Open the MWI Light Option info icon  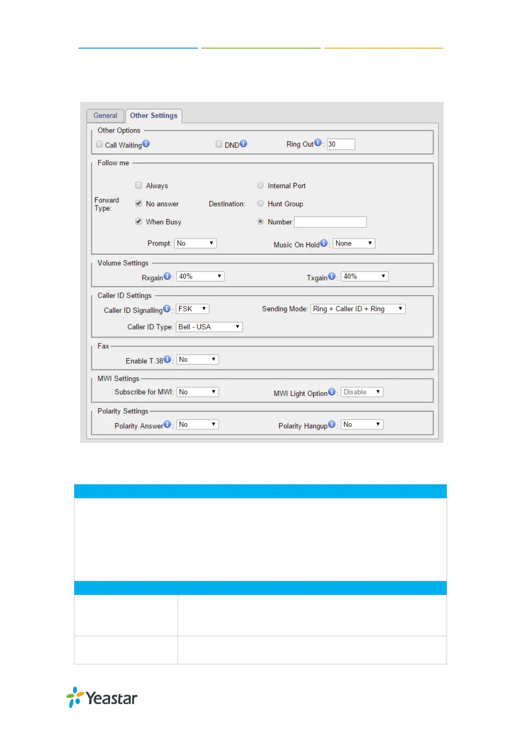click(332, 392)
